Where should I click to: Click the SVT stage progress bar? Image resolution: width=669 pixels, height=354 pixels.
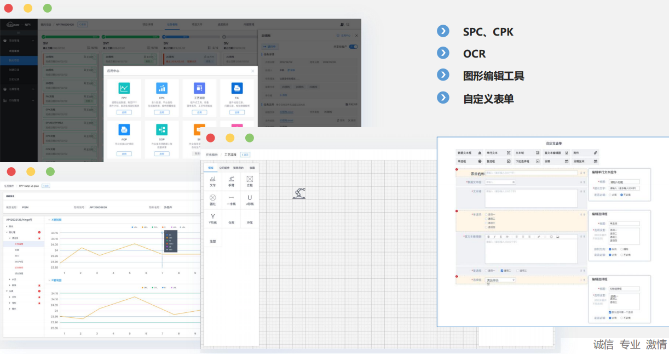131,37
